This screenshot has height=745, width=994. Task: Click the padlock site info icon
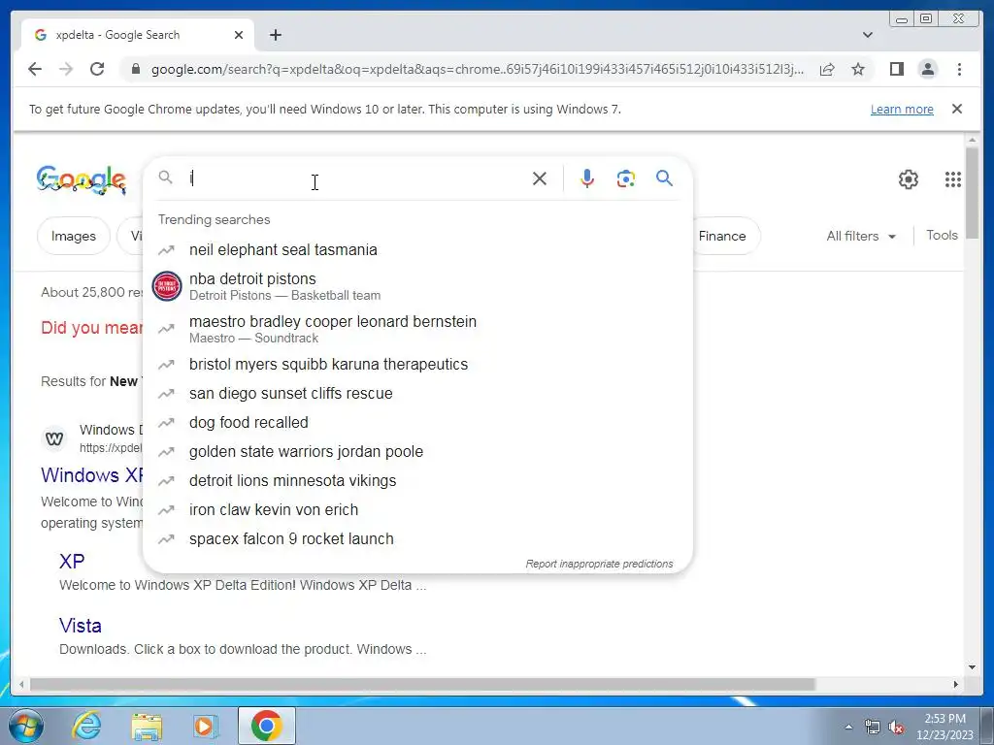(135, 69)
